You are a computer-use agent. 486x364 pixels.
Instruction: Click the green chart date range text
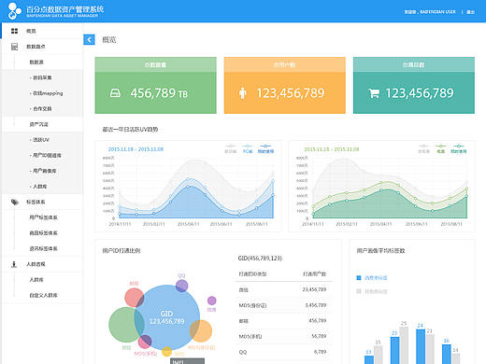pos(332,149)
